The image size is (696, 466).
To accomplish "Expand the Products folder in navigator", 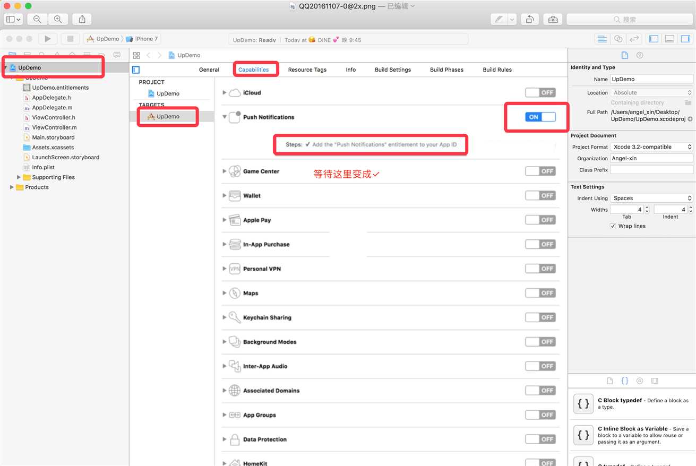I will [12, 187].
